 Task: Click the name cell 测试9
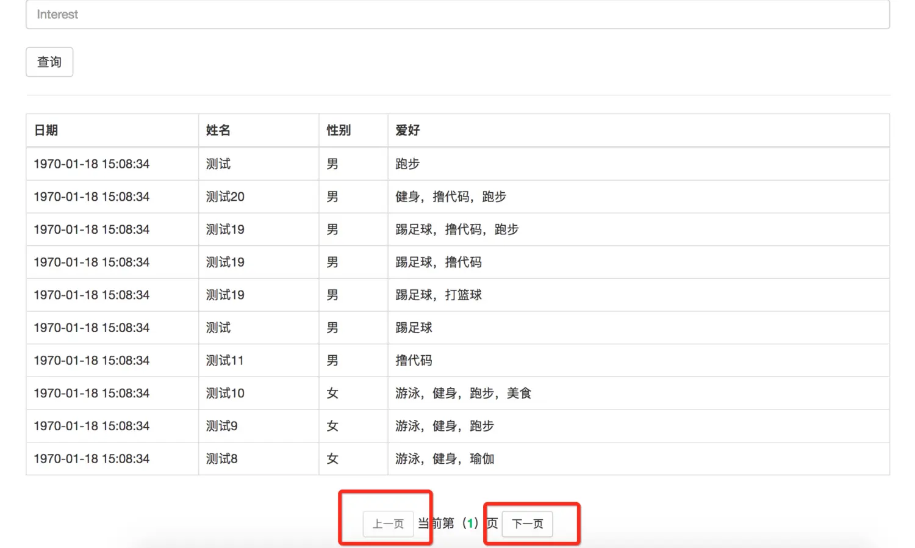[222, 426]
